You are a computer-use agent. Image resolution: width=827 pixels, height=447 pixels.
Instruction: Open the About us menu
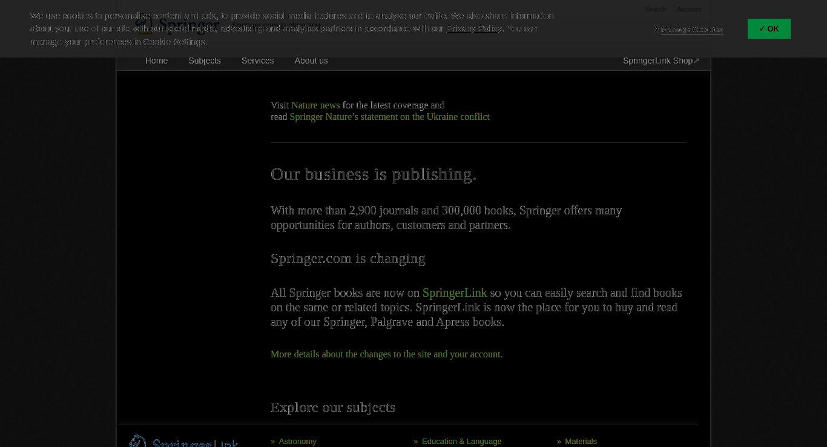point(311,61)
